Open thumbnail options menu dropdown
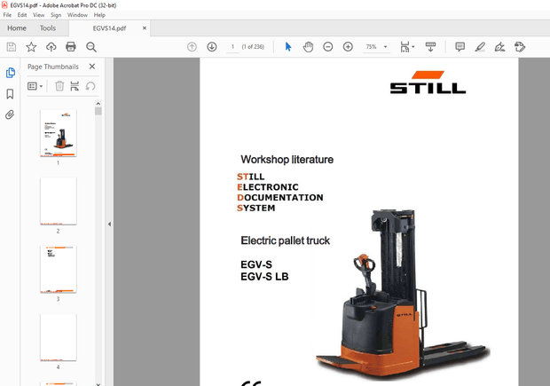The width and height of the screenshot is (550, 386). (35, 86)
